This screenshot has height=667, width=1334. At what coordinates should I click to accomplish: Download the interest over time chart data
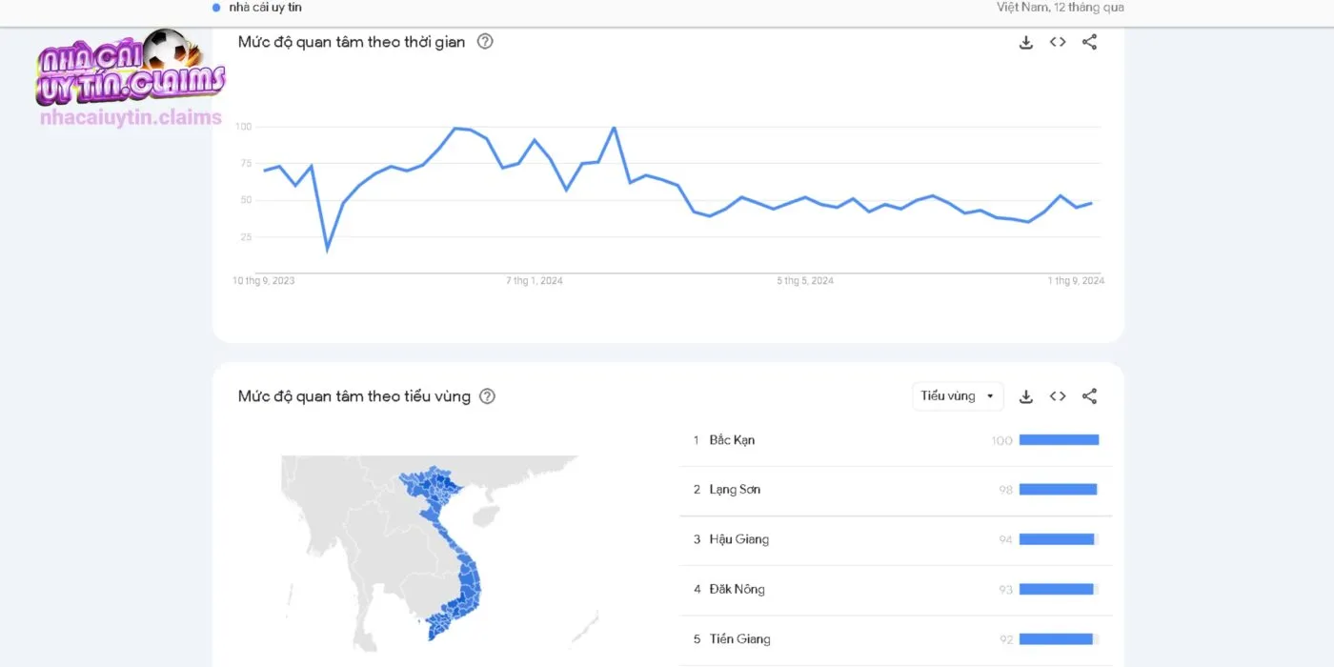point(1026,42)
